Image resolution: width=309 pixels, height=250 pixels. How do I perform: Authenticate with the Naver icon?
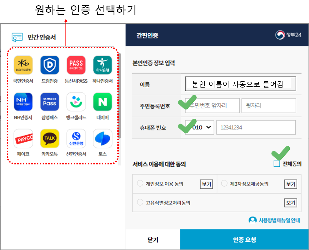[102, 102]
